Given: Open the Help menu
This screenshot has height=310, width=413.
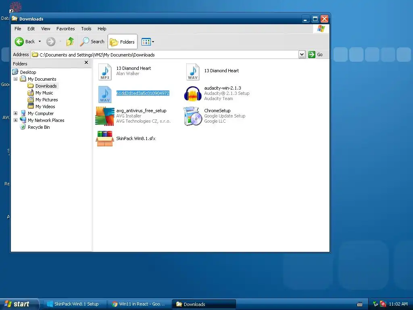Looking at the screenshot, I should coord(102,29).
